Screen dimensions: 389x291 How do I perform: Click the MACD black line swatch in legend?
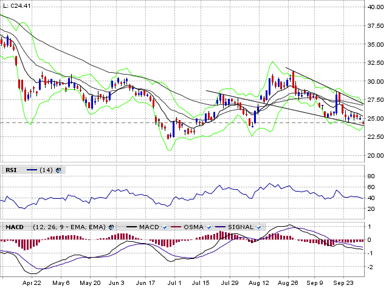coord(130,227)
